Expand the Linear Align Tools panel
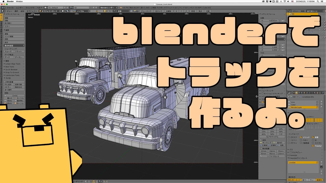Viewport: 326px width, 183px height. [x=13, y=64]
